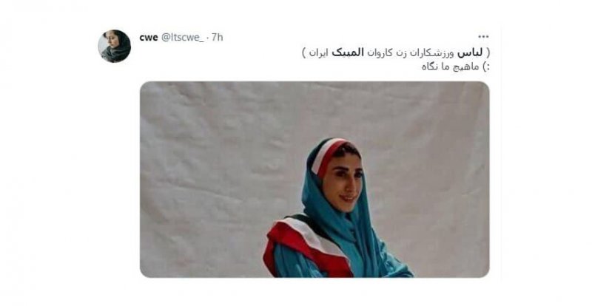Open the tweet's three-dot more options menu

tap(483, 37)
